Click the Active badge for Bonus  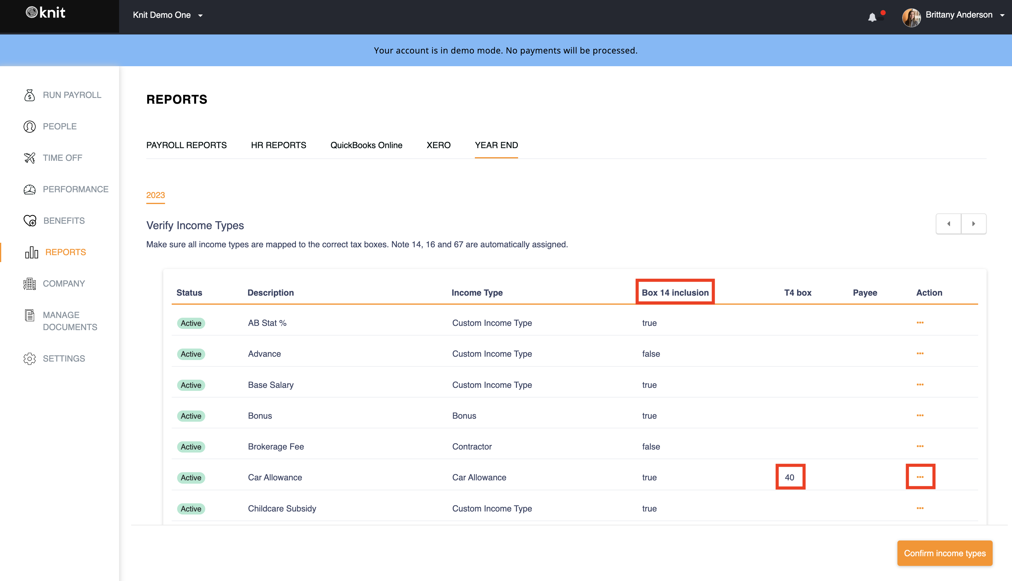pyautogui.click(x=191, y=416)
